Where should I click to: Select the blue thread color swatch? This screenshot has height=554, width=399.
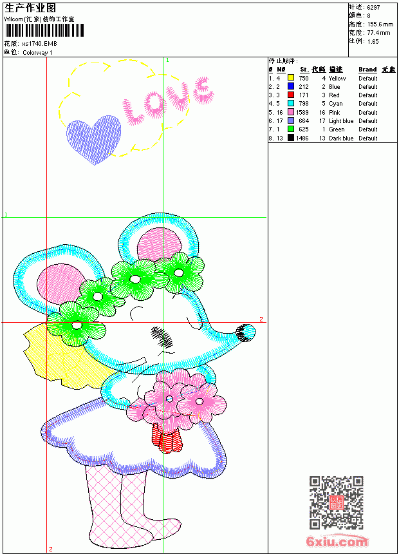[x=291, y=86]
